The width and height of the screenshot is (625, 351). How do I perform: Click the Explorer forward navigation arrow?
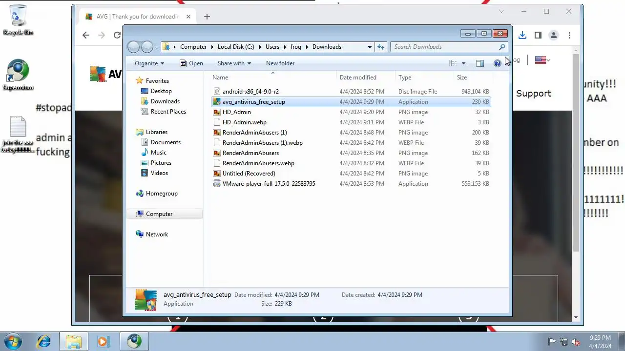click(x=147, y=47)
